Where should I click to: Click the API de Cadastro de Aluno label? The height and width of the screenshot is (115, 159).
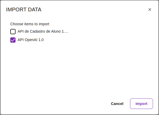[43, 32]
